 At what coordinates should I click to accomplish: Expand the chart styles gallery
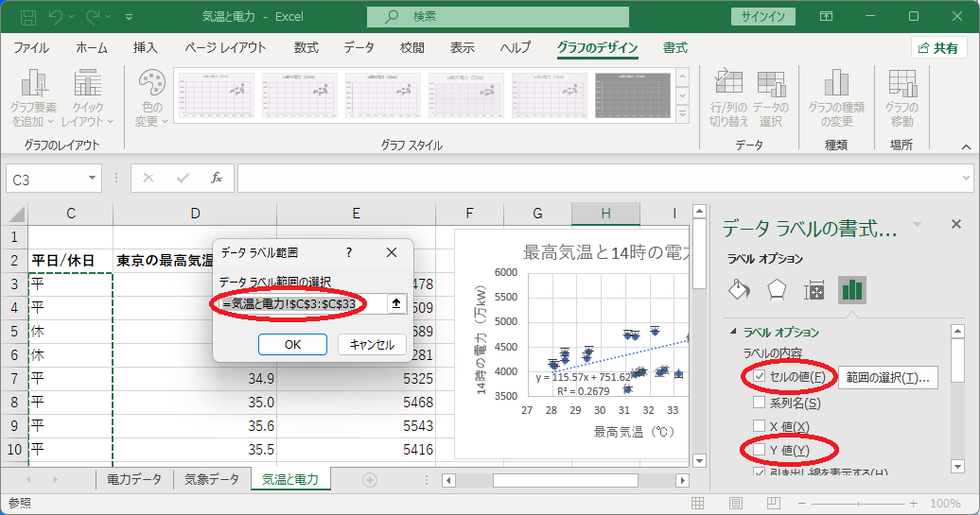[x=683, y=113]
